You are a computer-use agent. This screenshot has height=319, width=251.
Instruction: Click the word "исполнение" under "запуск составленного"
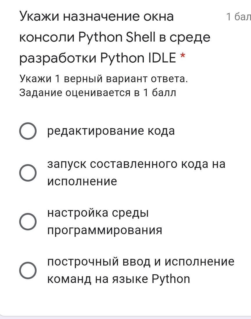click(82, 181)
